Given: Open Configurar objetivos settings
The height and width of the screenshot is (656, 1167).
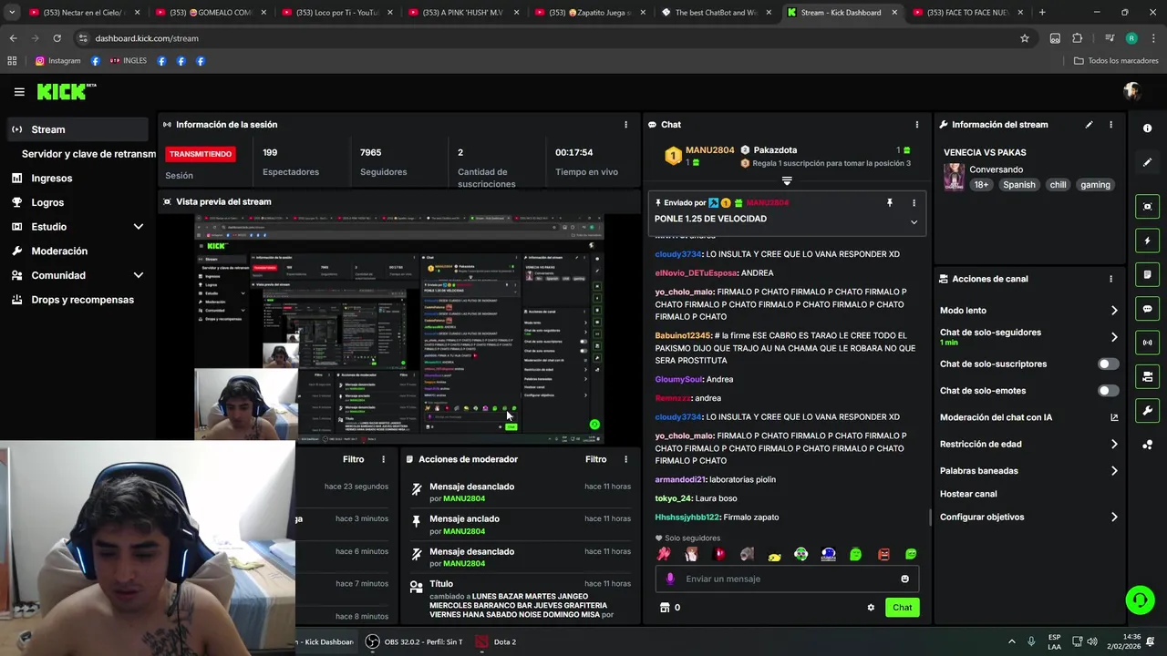Looking at the screenshot, I should (x=1028, y=517).
